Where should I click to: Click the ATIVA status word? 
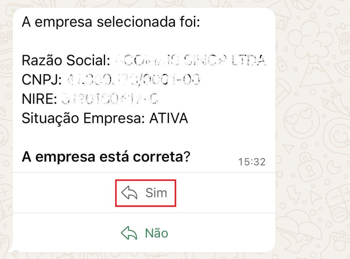[x=168, y=118]
